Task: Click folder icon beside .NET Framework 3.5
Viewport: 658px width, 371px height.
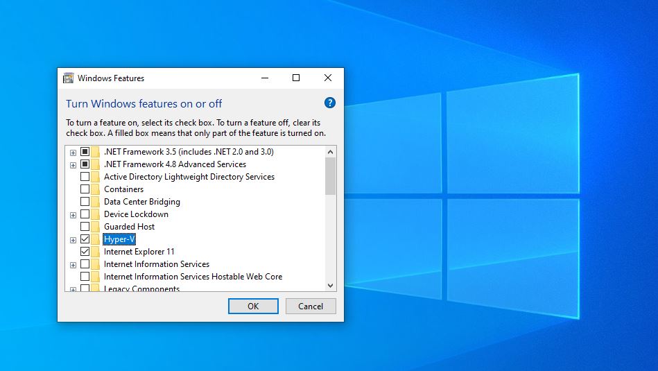Action: 96,151
